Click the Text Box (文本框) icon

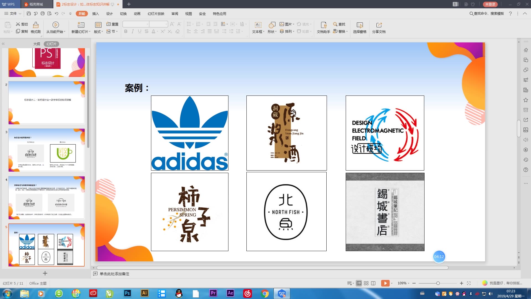(x=258, y=25)
